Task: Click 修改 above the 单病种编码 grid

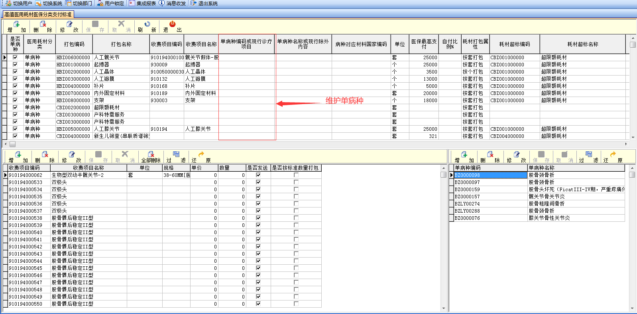Action: tap(516, 157)
